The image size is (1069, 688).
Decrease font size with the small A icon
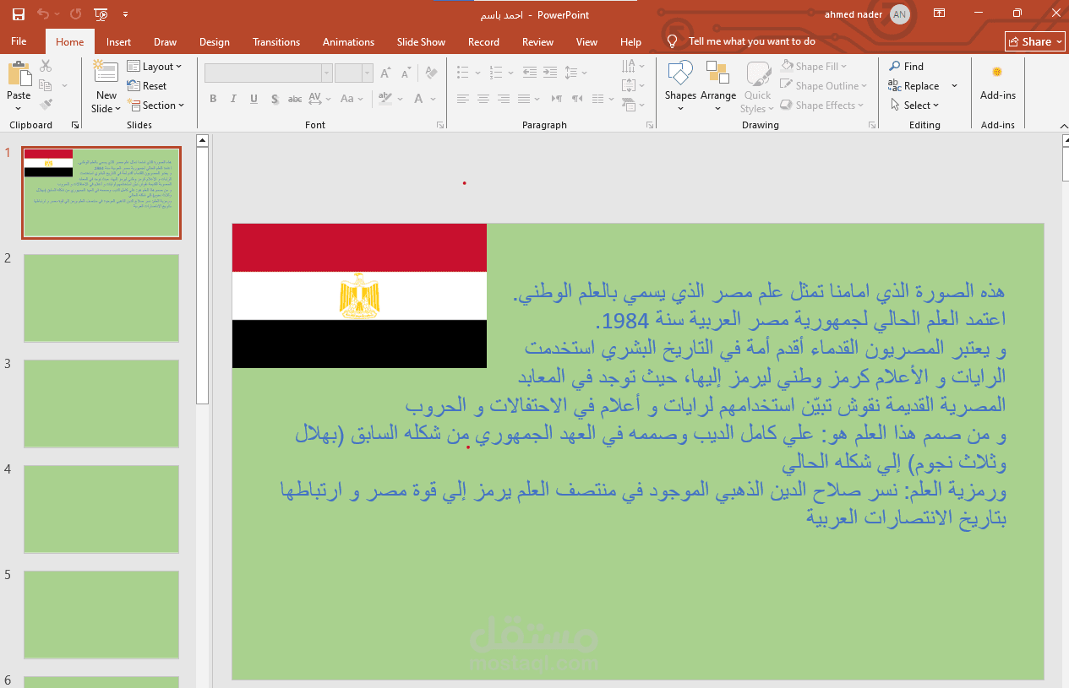pyautogui.click(x=405, y=73)
